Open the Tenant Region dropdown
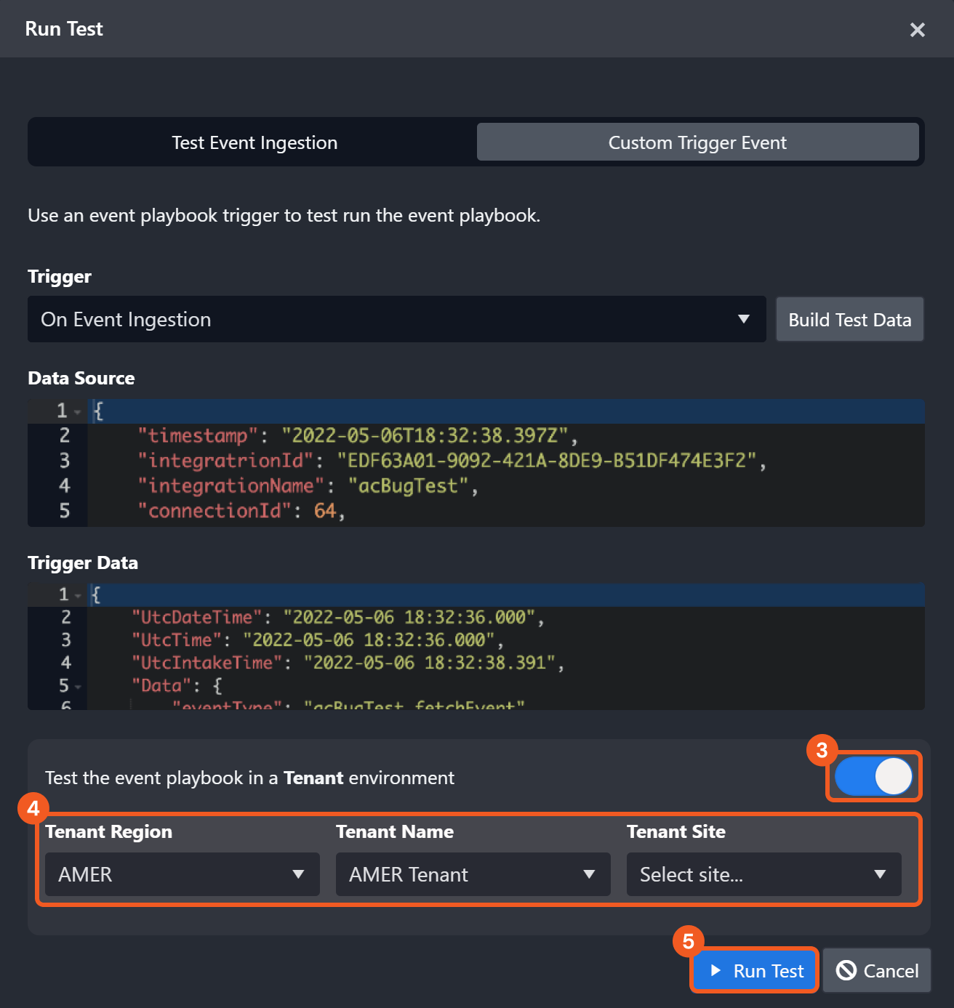 click(x=182, y=874)
